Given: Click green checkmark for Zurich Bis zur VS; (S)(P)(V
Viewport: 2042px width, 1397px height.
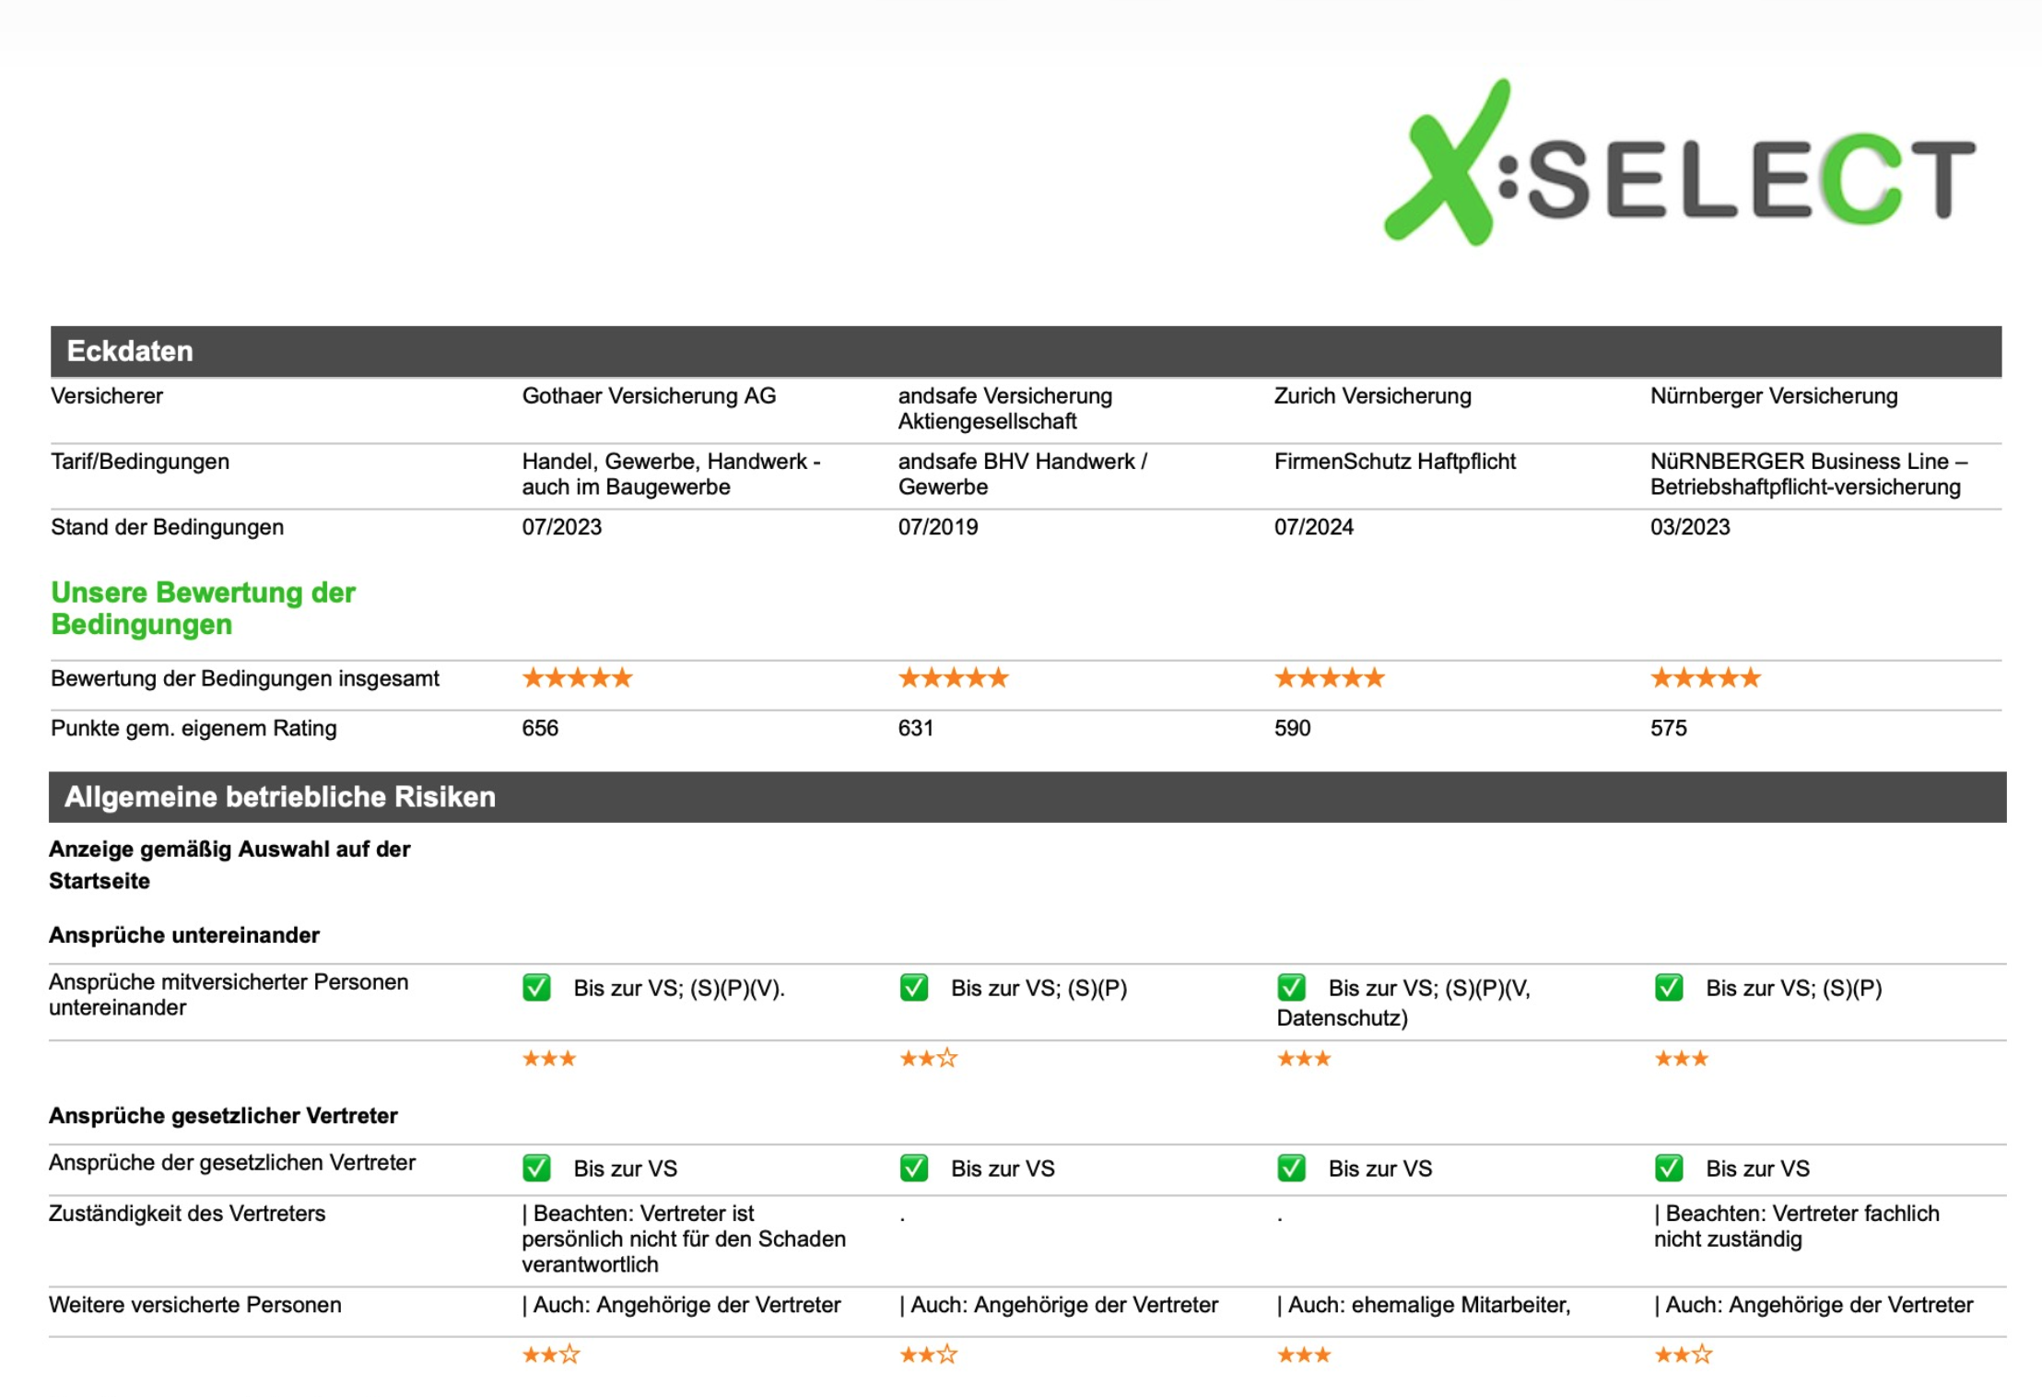Looking at the screenshot, I should coord(1291,988).
